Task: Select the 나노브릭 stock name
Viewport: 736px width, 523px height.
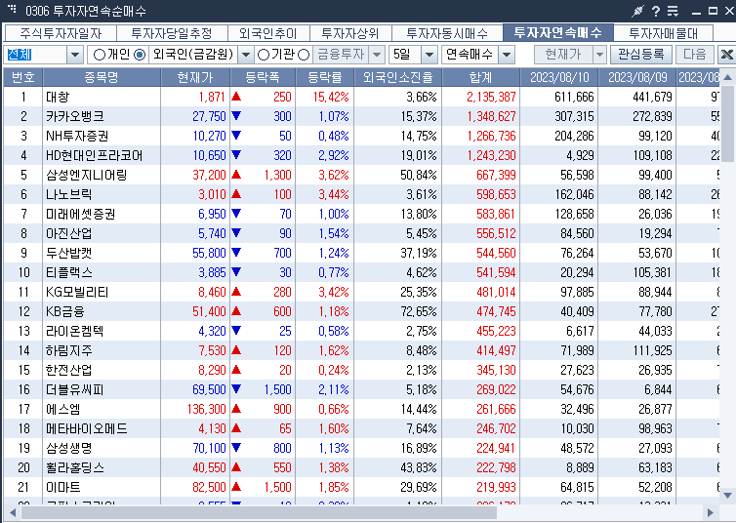Action: (69, 194)
